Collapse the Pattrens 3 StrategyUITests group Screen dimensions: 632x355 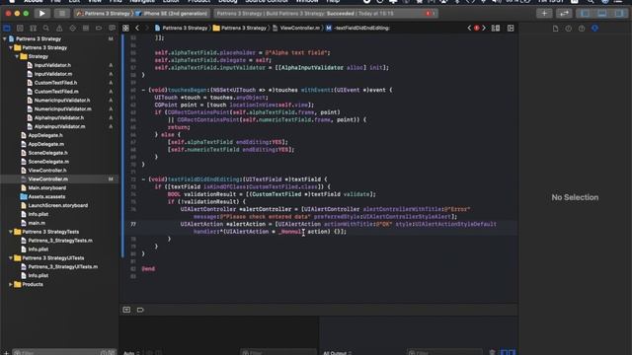click(x=11, y=257)
